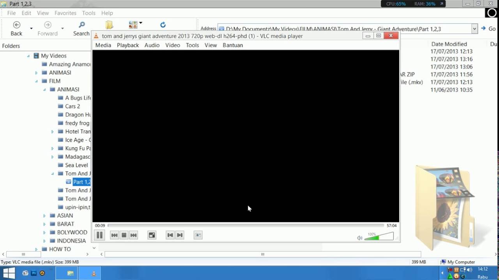The width and height of the screenshot is (499, 280).
Task: Open VLC Playback menu
Action: (128, 45)
